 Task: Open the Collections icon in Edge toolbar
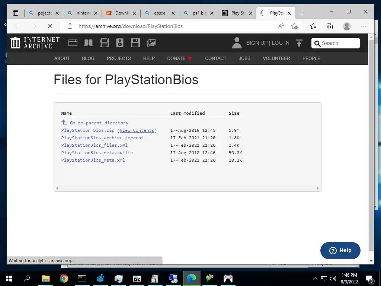coord(330,26)
